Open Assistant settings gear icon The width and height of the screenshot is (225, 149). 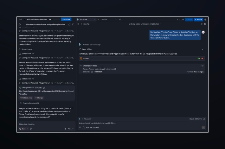(x=205, y=24)
